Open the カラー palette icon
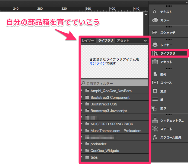189x164 pixels. (155, 20)
